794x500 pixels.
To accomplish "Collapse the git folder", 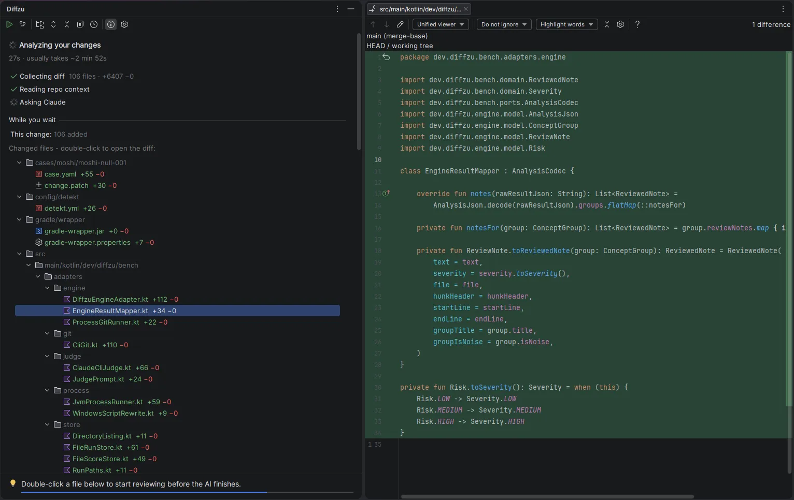I will click(x=47, y=333).
